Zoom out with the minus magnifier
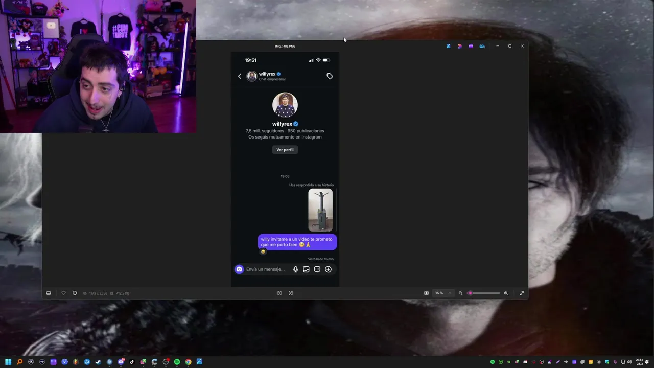Image resolution: width=654 pixels, height=368 pixels. tap(460, 293)
